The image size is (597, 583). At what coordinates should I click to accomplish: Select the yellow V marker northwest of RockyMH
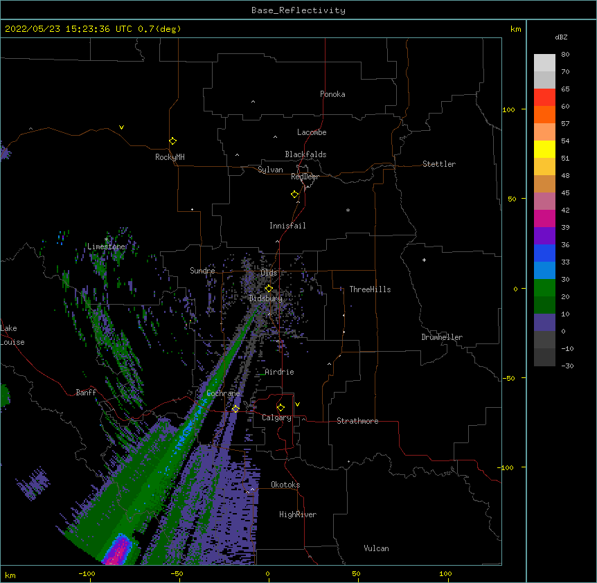click(x=121, y=127)
